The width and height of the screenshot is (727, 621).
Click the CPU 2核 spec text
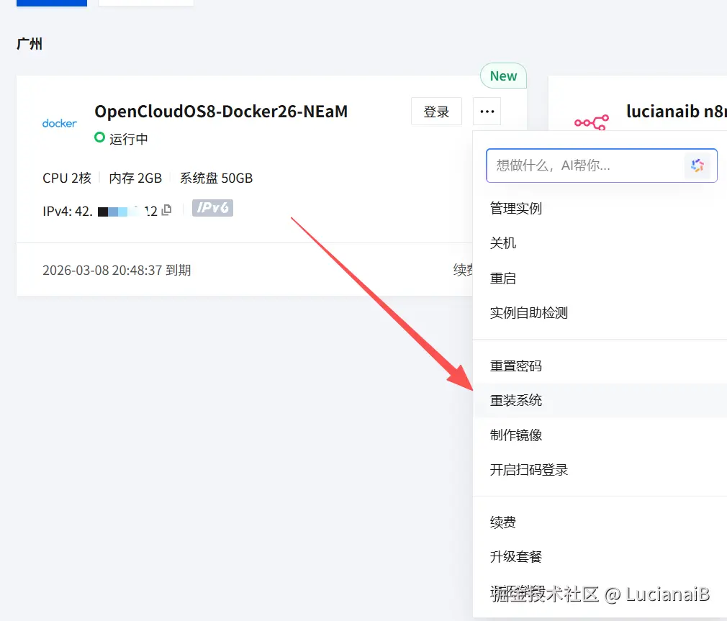coord(67,178)
